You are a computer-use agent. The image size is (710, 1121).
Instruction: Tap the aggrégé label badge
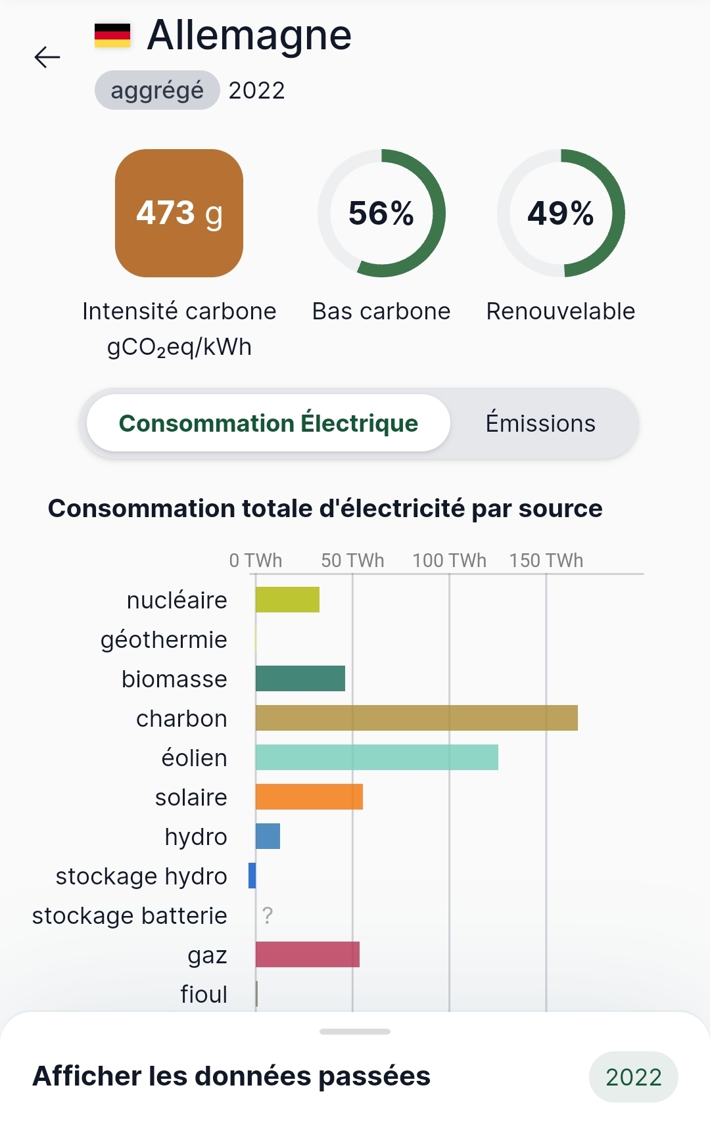pos(157,90)
